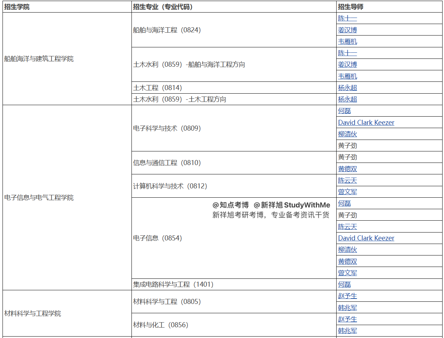Open 陈云天 link under 电子信息 (0854)
Image resolution: width=444 pixels, height=338 pixels.
click(x=347, y=226)
